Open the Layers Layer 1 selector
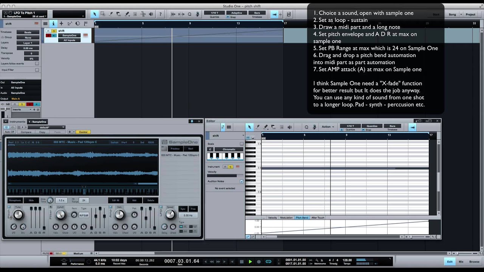Image resolution: width=484 pixels, height=272 pixels. point(28,43)
